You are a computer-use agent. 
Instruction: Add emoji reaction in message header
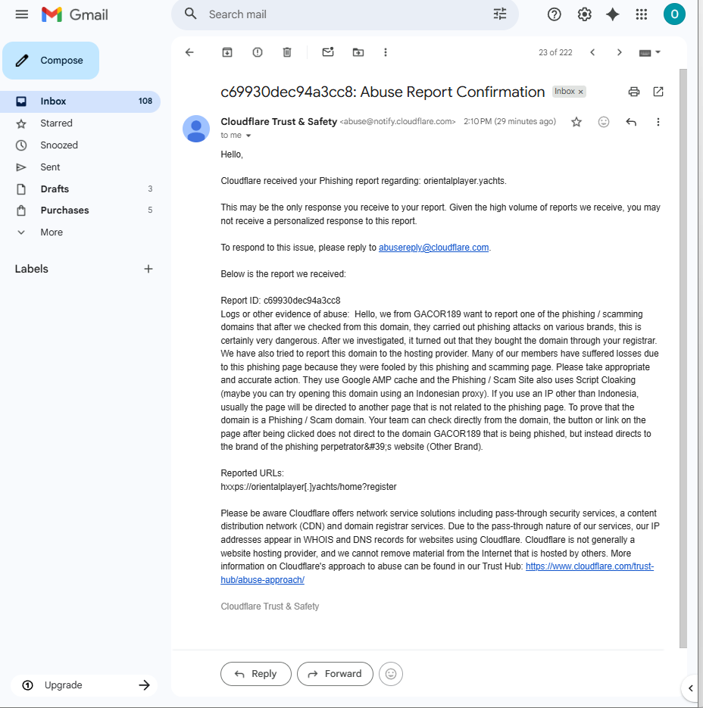click(604, 122)
